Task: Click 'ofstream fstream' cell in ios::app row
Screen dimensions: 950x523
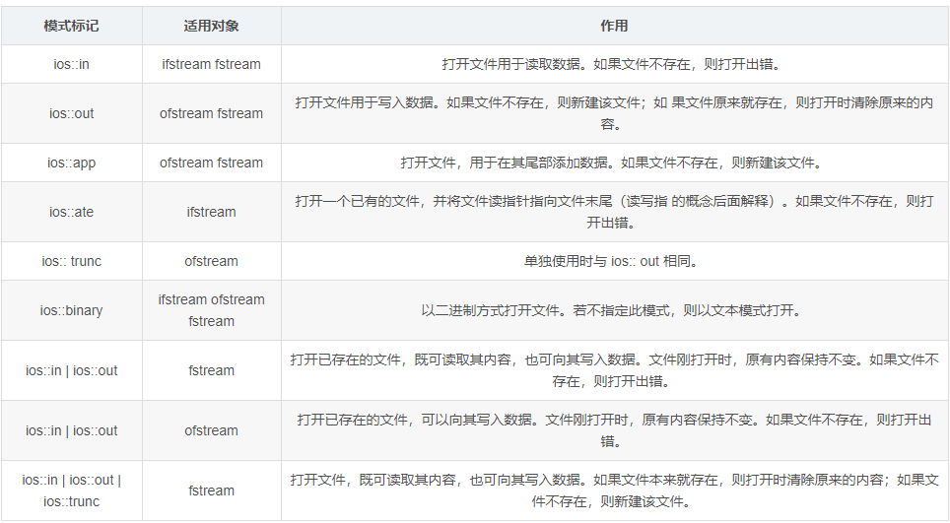Action: (x=212, y=163)
